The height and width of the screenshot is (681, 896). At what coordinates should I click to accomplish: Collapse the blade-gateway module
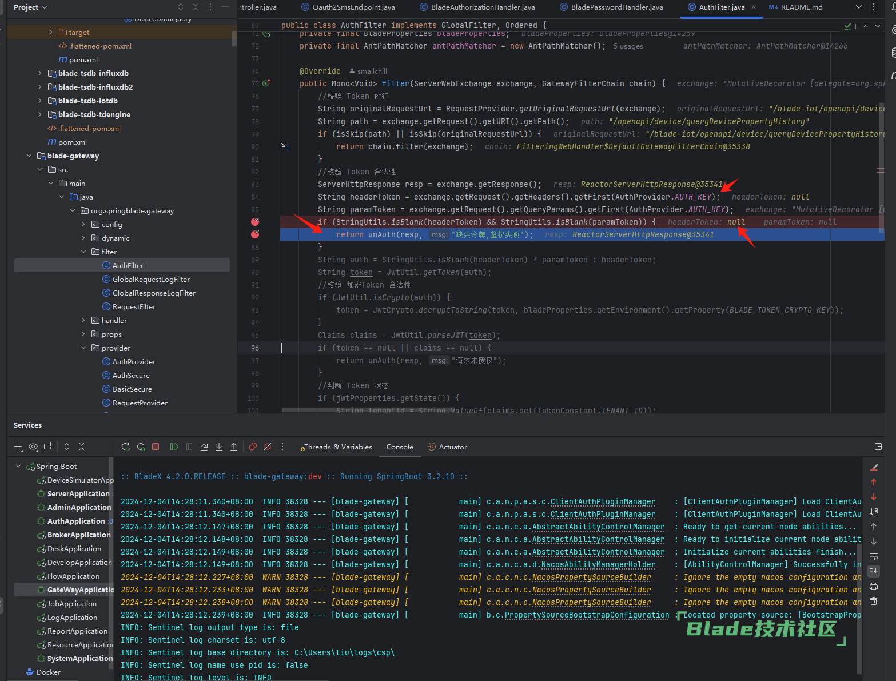(29, 156)
